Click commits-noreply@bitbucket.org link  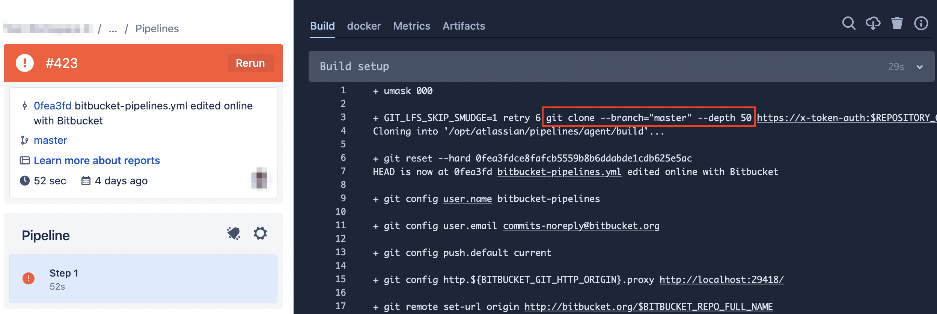tap(581, 226)
